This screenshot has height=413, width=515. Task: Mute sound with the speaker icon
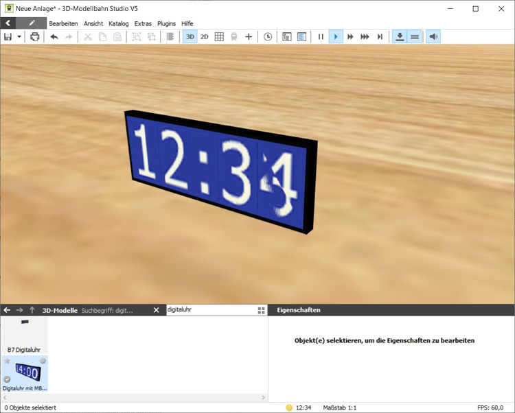pyautogui.click(x=433, y=37)
